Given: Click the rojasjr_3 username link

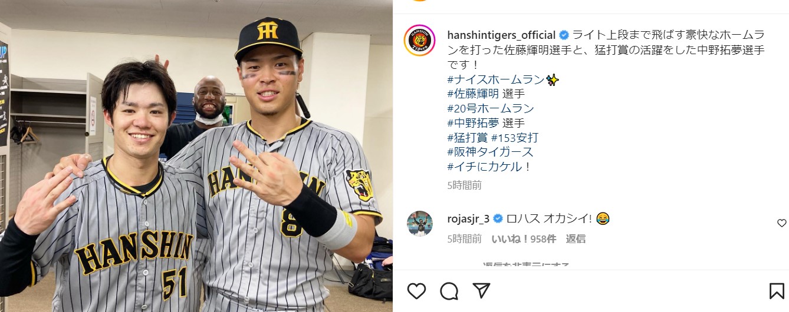Looking at the screenshot, I should coord(469,219).
